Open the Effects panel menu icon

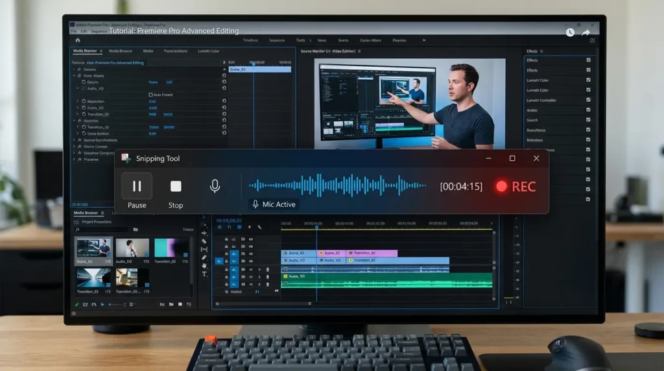[x=541, y=51]
